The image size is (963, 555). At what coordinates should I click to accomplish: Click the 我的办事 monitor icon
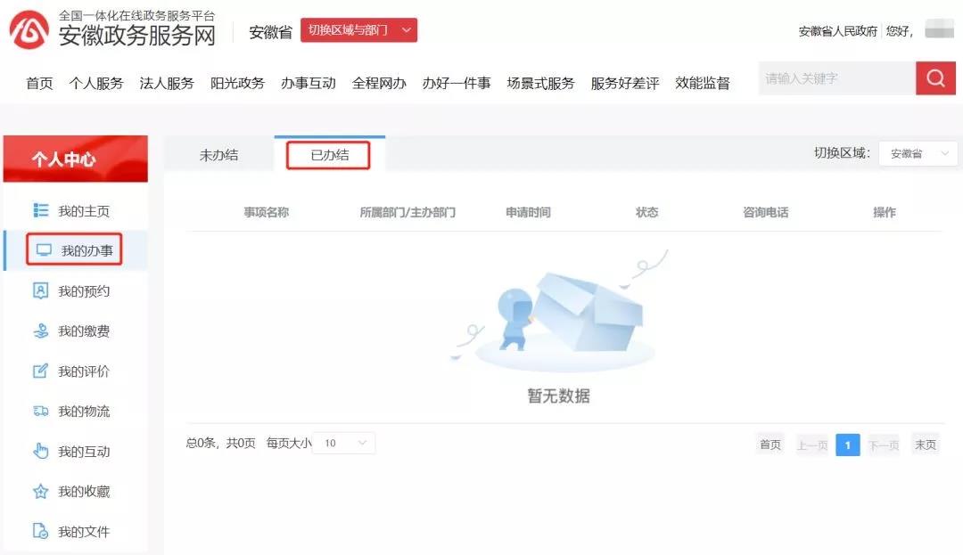click(44, 251)
